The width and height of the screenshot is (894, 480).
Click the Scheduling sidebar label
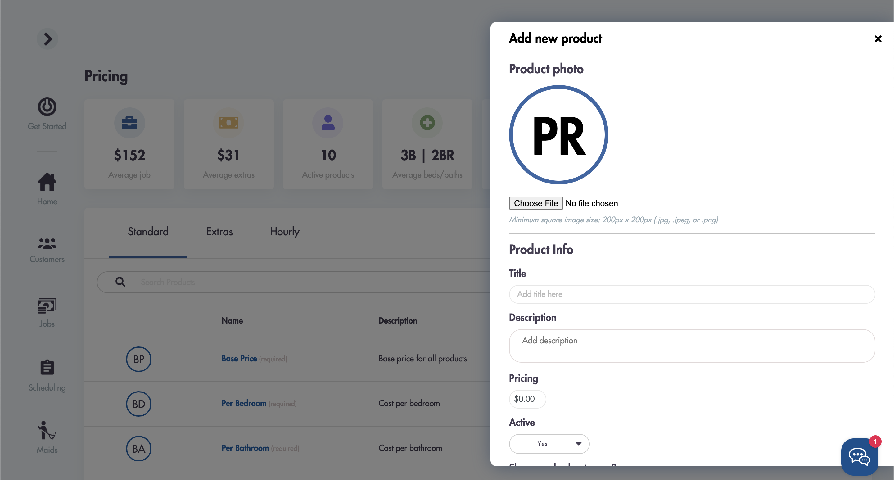click(47, 388)
